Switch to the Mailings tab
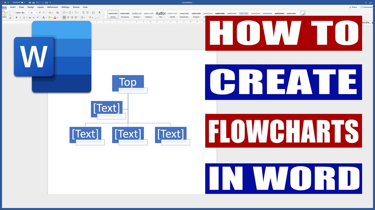This screenshot has height=210, width=375. (x=65, y=7)
